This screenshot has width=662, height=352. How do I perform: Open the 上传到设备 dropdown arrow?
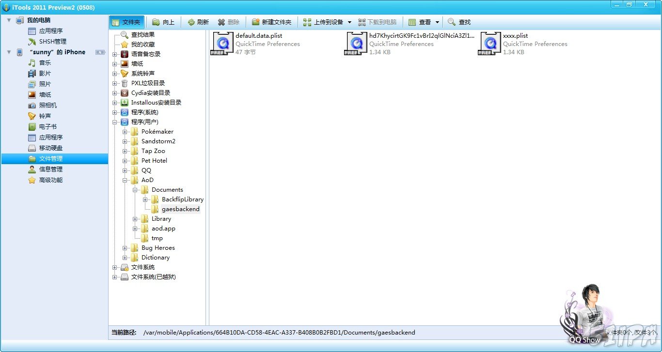350,22
